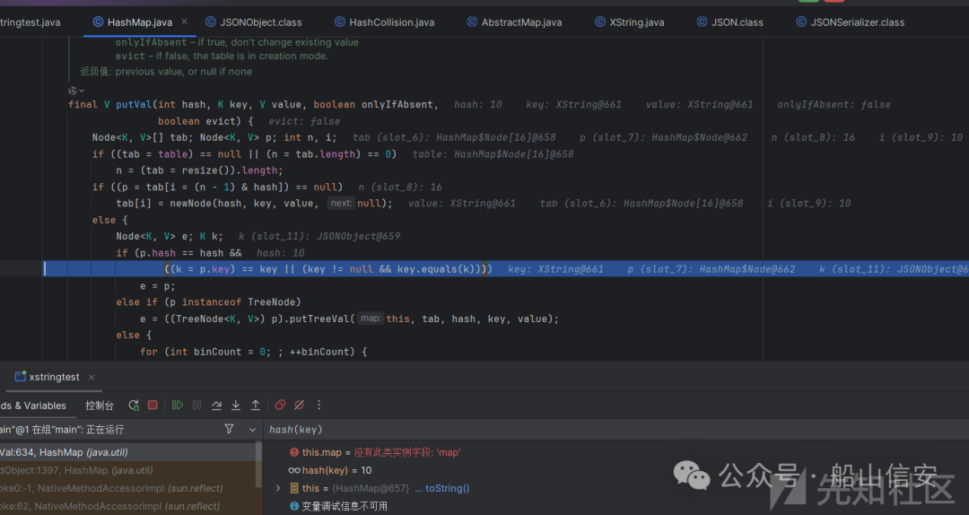969x515 pixels.
Task: Open the XString.java tab
Action: 629,22
